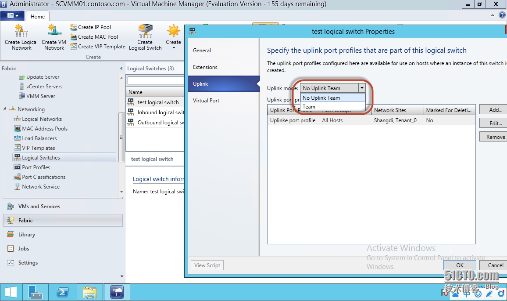
Task: Open the Extensions page in Properties
Action: pos(224,67)
